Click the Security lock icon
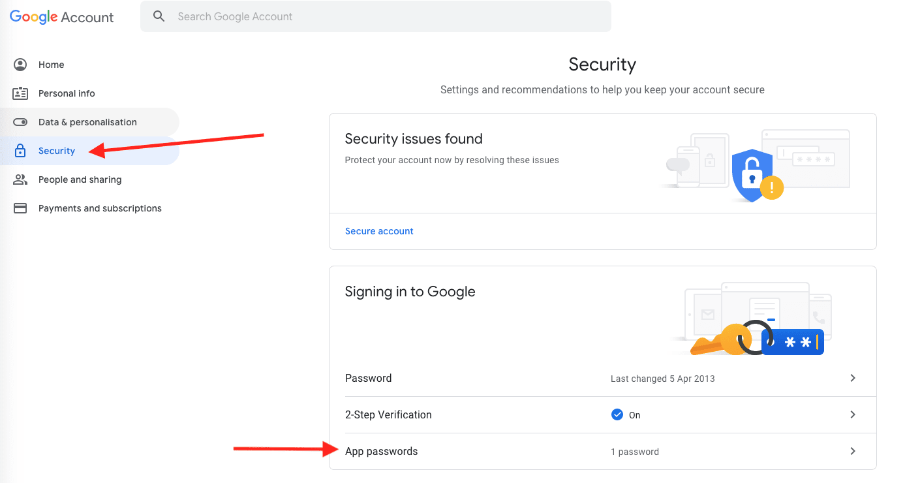The height and width of the screenshot is (483, 920). (20, 151)
